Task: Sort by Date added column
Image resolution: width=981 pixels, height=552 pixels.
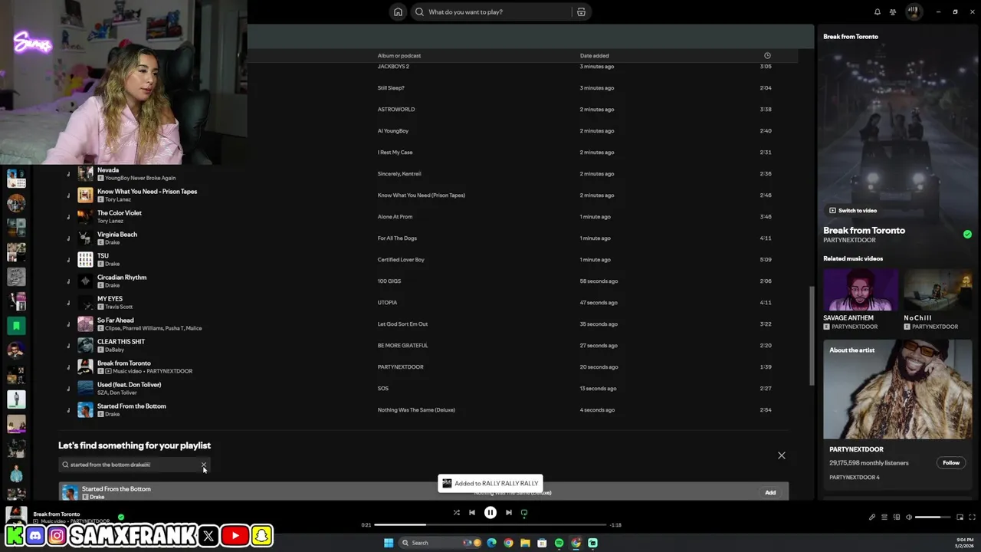Action: [594, 55]
